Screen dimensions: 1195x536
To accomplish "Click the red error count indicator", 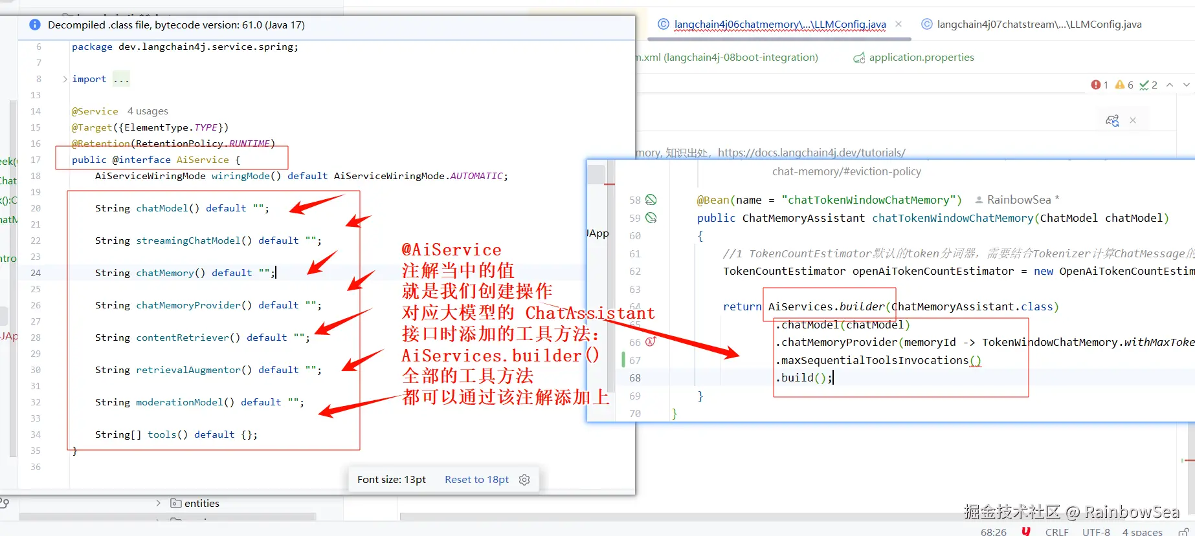I will [x=1100, y=85].
